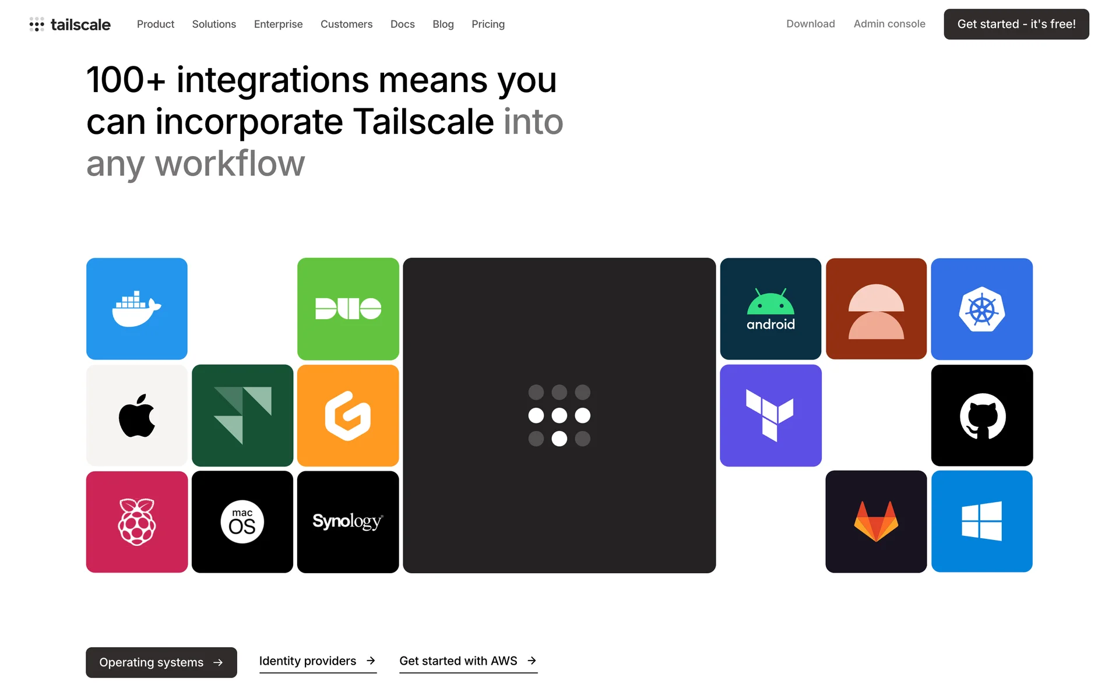Click the Docker whale integration tile
This screenshot has height=699, width=1119.
pyautogui.click(x=137, y=309)
